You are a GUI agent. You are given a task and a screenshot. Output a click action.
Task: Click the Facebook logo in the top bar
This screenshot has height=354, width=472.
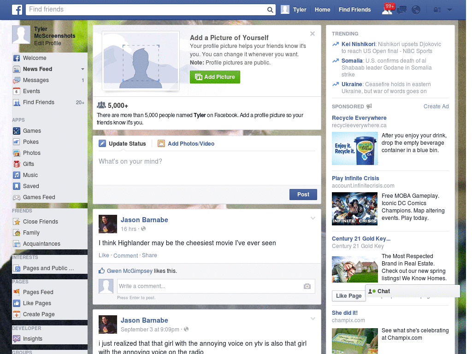[17, 10]
